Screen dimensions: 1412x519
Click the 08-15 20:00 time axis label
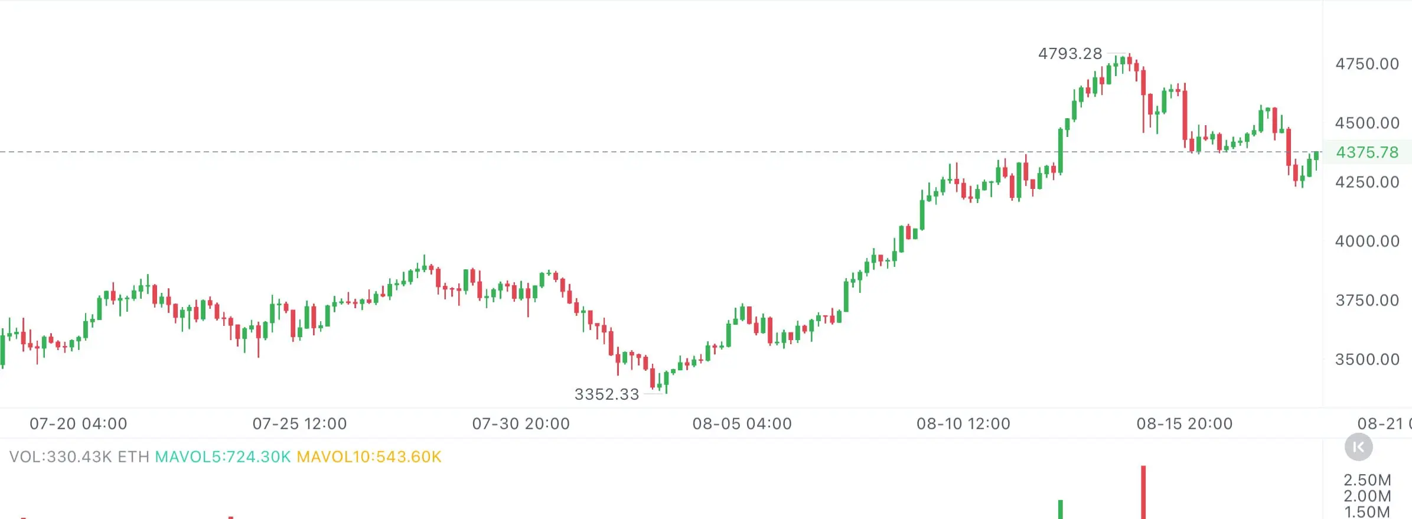click(1185, 424)
